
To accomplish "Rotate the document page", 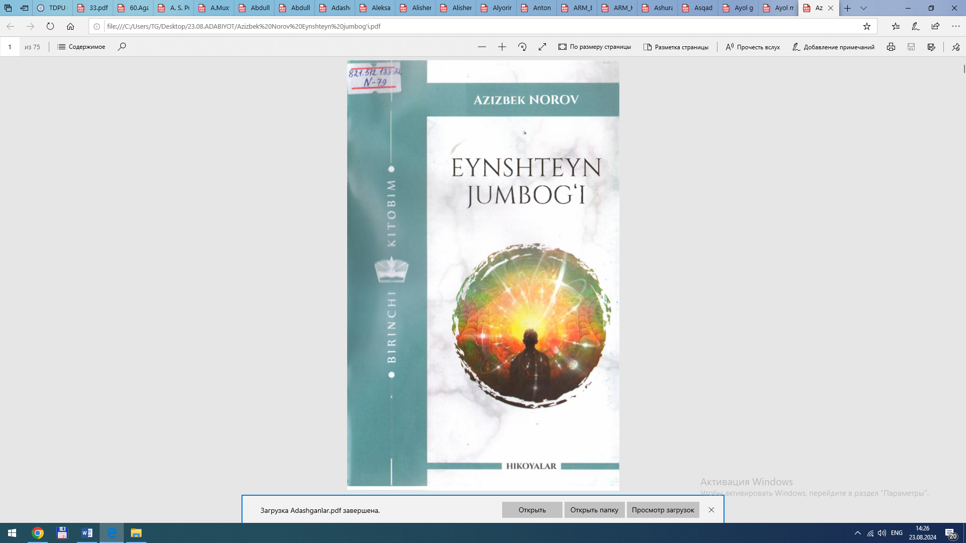I will (x=522, y=47).
